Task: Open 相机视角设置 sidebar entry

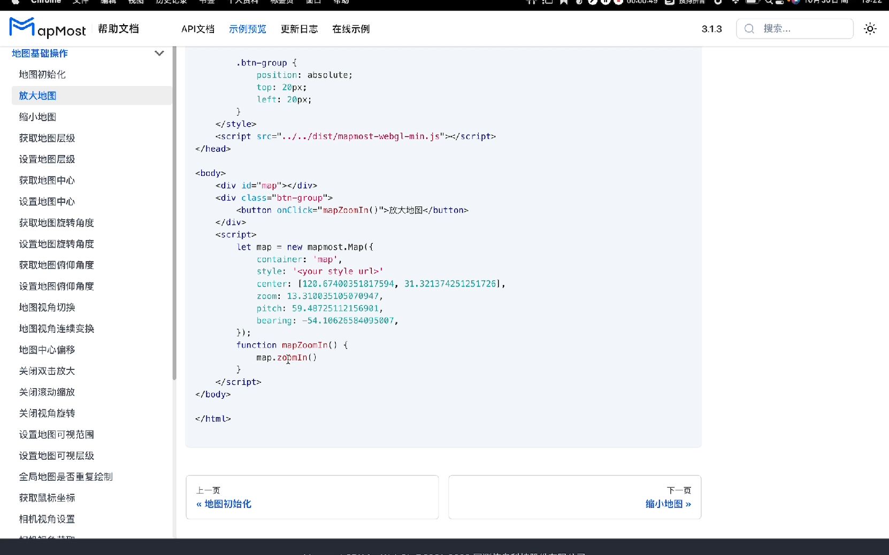Action: [47, 519]
